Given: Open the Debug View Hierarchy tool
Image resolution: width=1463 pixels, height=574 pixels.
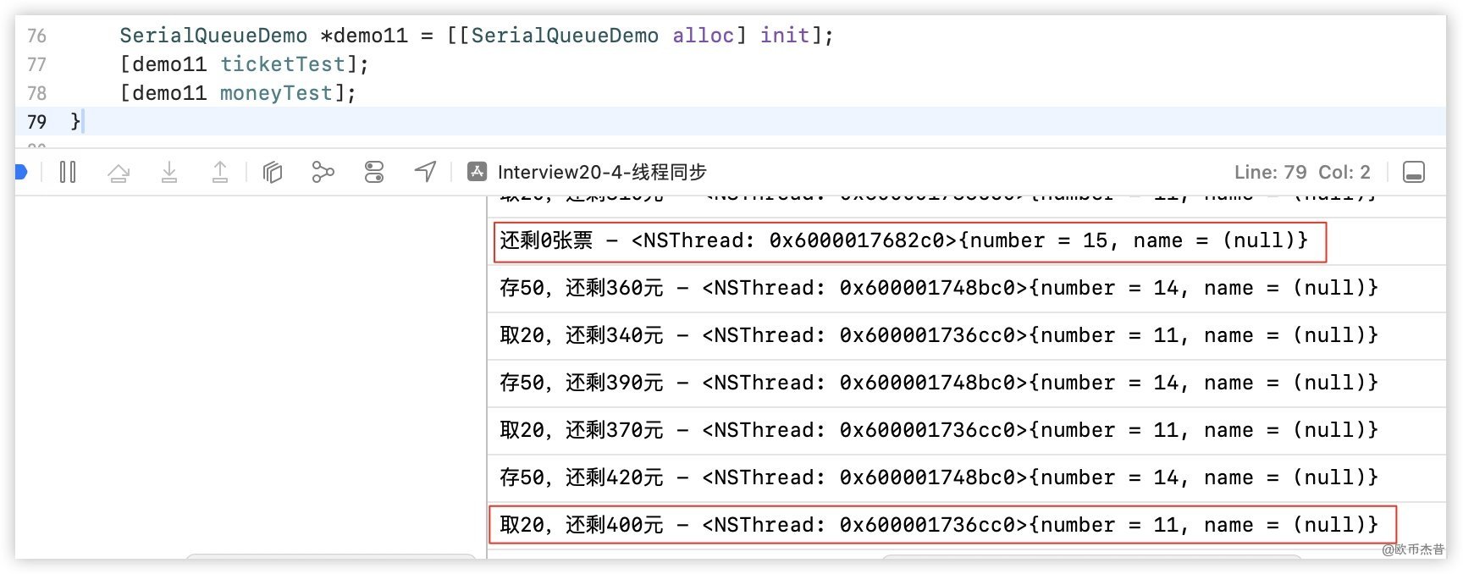Looking at the screenshot, I should click(x=272, y=173).
